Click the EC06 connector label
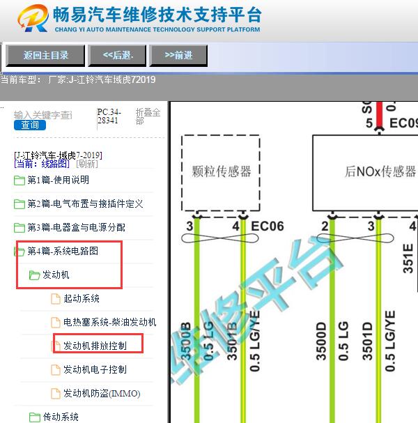Screen dimensions: 418x423 click(x=268, y=226)
